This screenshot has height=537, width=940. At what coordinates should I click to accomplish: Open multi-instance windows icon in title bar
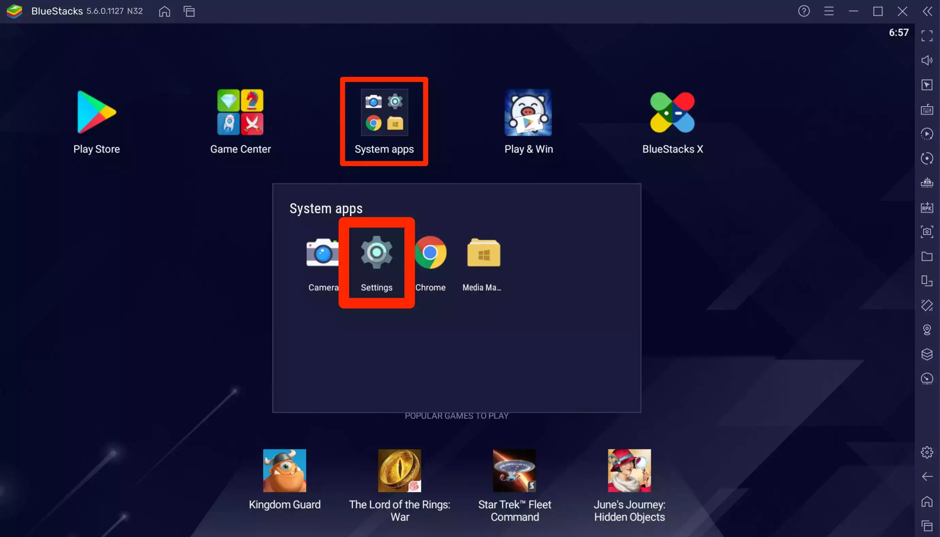tap(189, 12)
